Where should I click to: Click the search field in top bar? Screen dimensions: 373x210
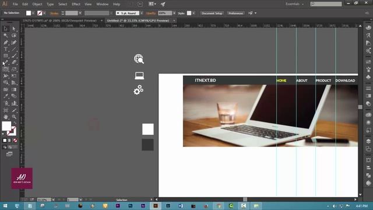(x=326, y=4)
